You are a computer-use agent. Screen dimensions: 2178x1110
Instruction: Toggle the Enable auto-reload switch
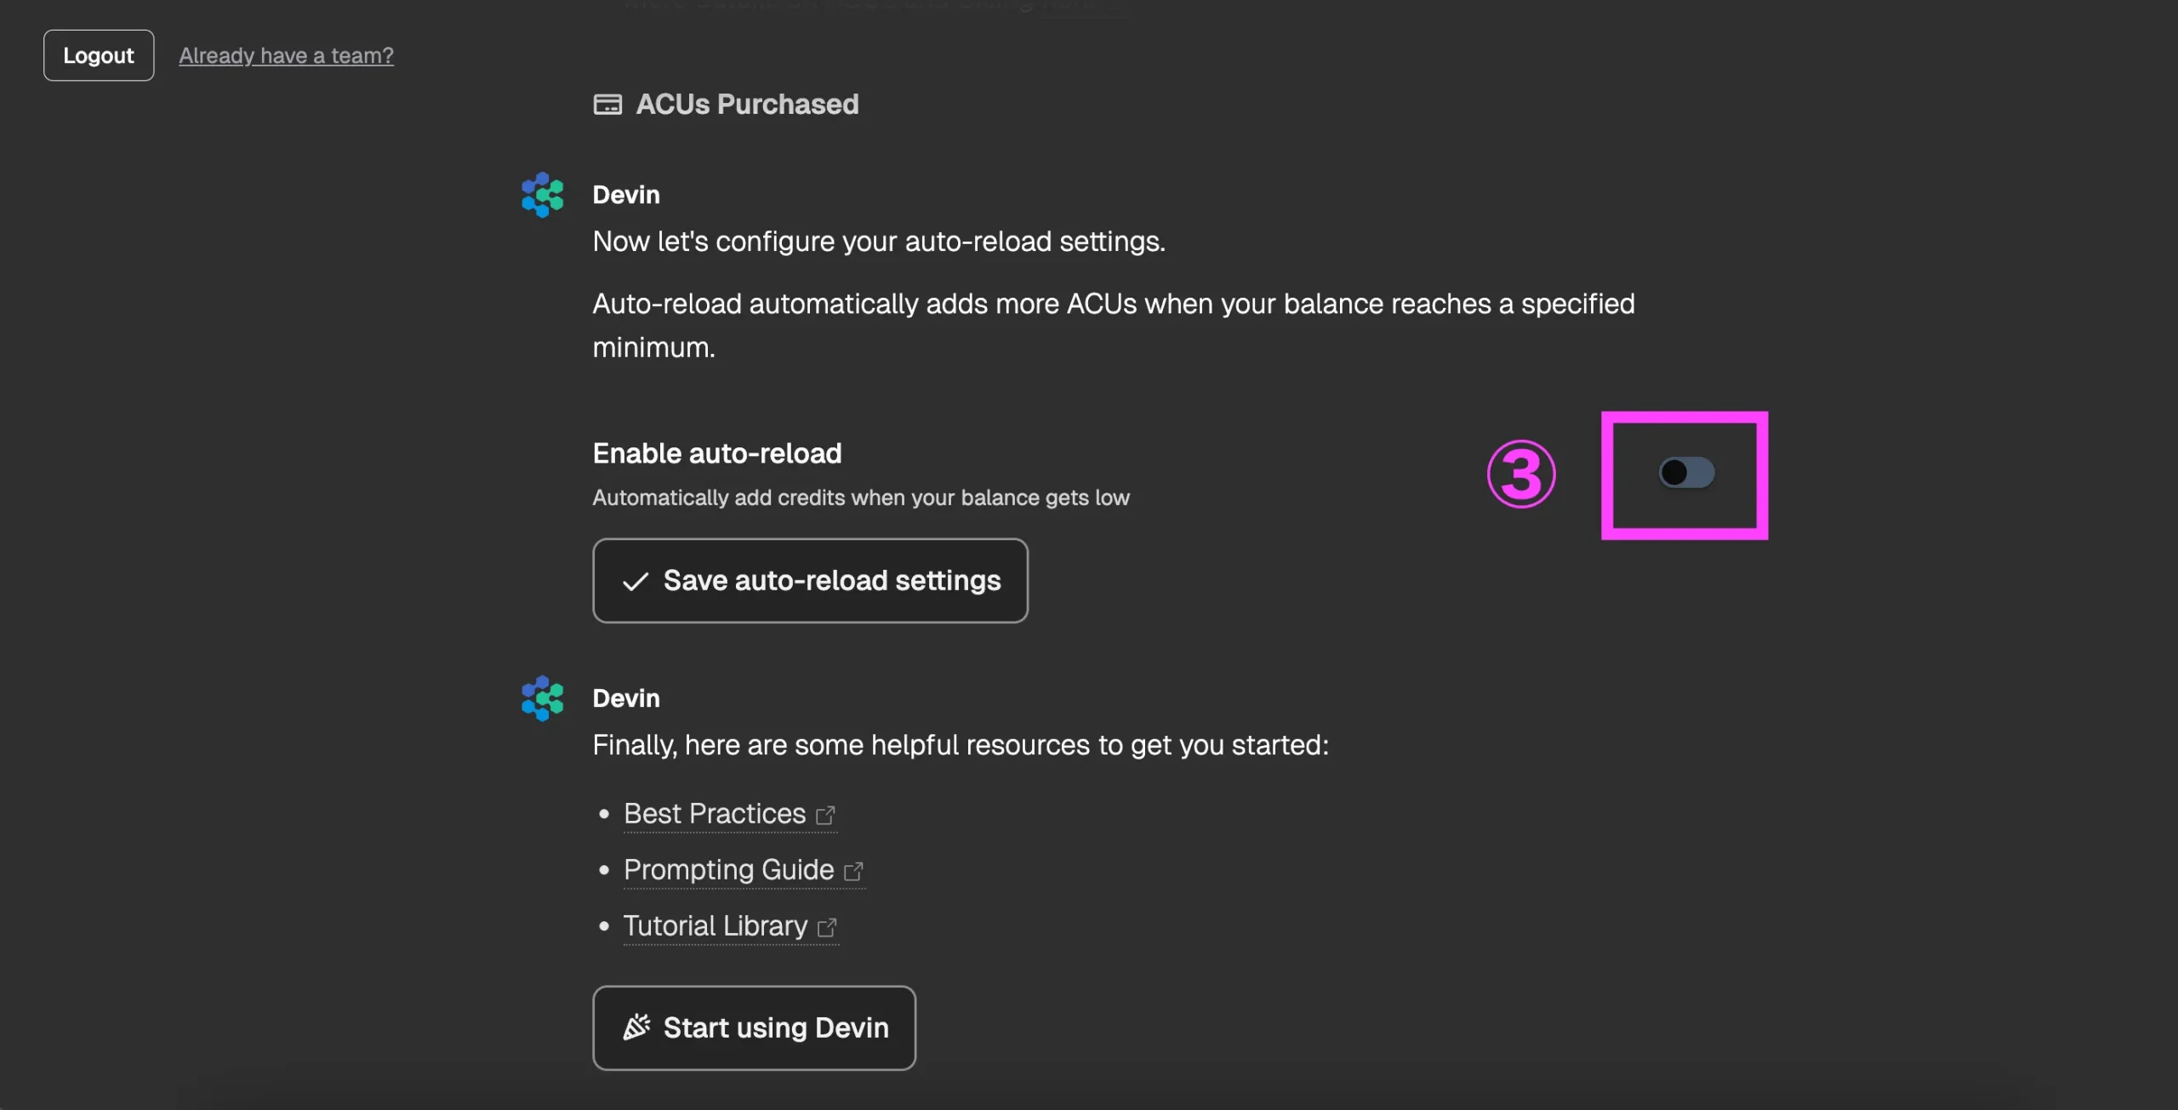point(1686,472)
